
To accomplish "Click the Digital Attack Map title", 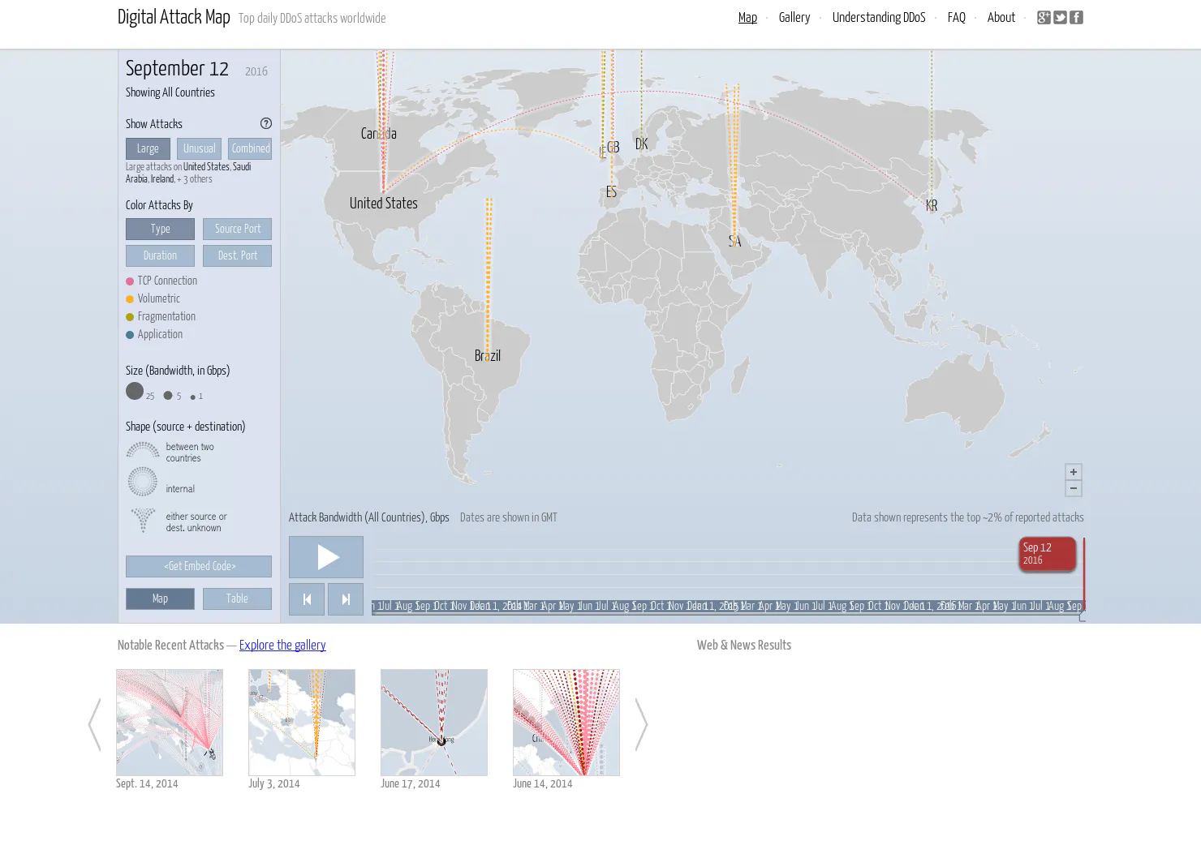I will click(174, 17).
